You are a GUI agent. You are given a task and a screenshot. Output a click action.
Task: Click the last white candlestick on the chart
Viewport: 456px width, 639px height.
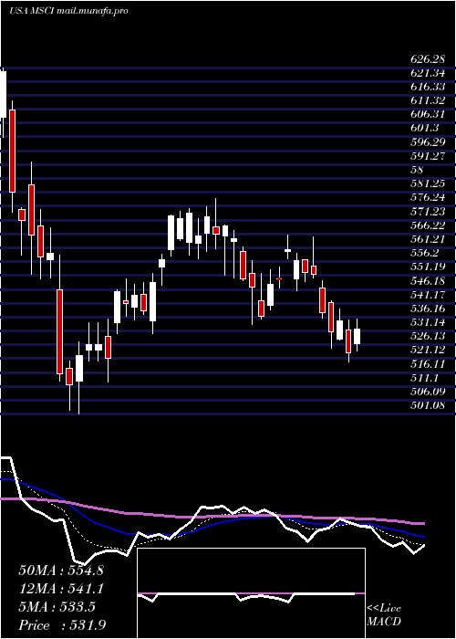click(x=358, y=336)
